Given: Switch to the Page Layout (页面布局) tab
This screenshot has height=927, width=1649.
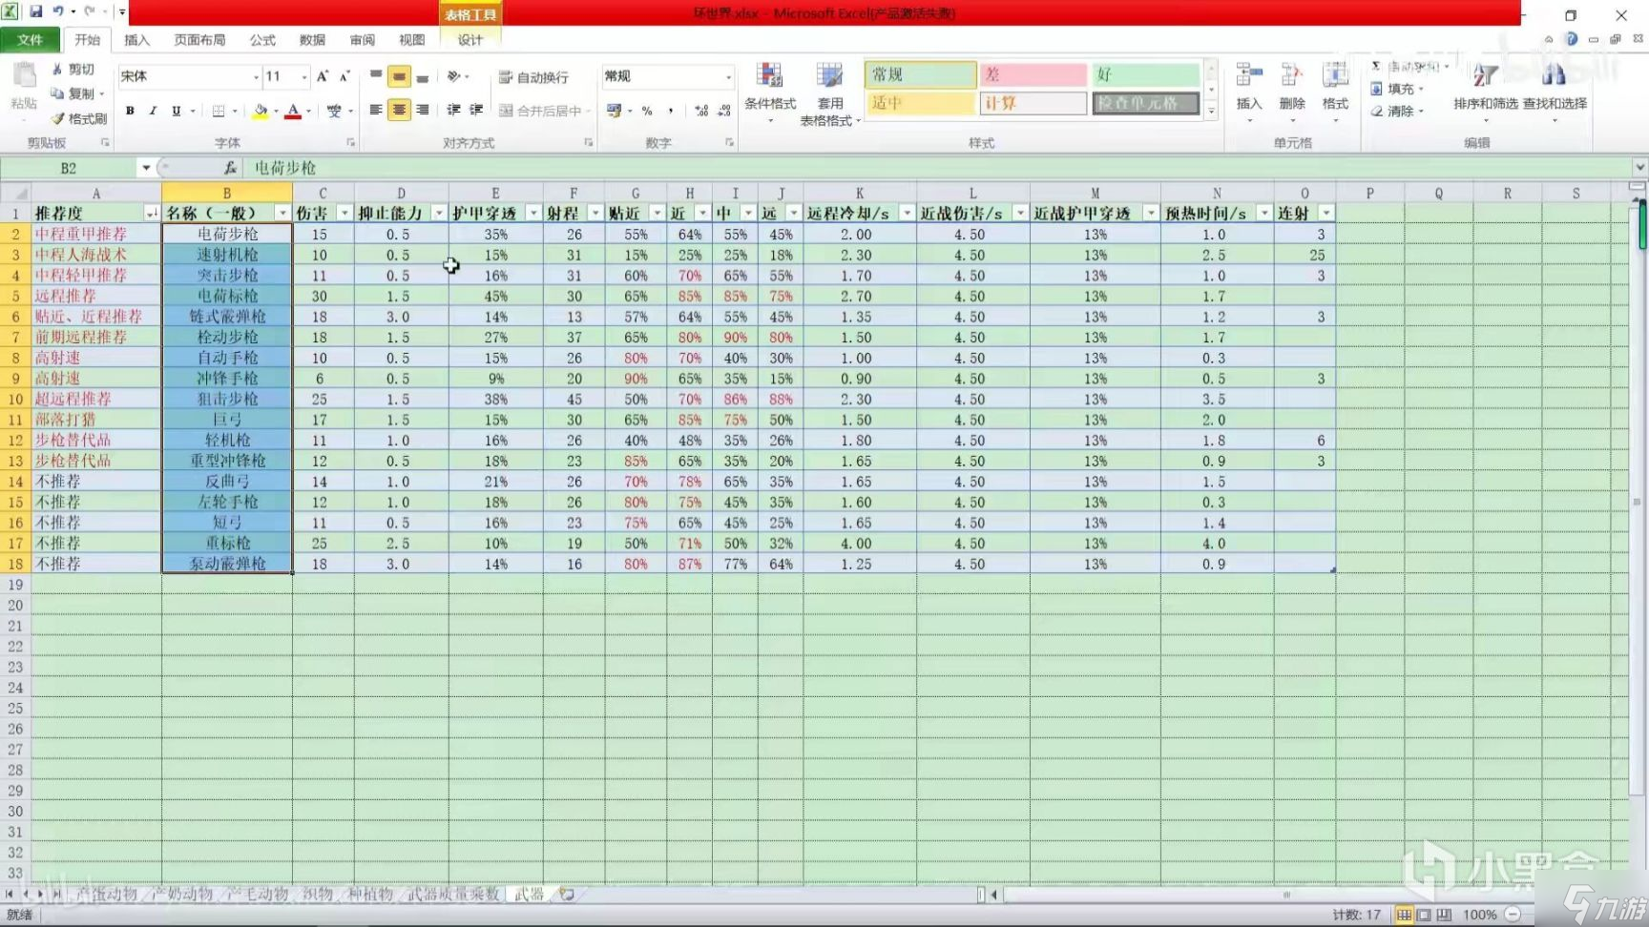Looking at the screenshot, I should coord(199,40).
